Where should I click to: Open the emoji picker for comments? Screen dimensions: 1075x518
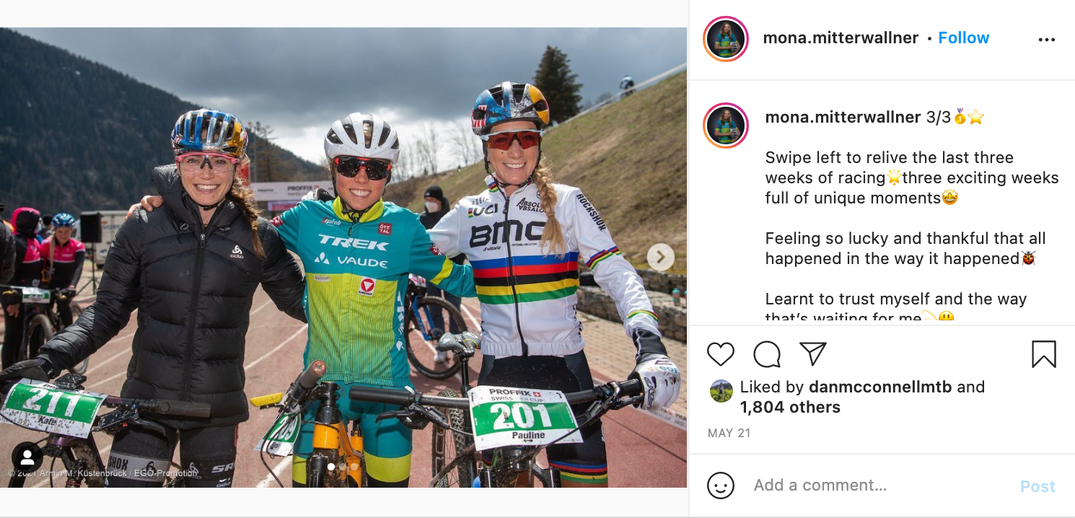coord(720,486)
